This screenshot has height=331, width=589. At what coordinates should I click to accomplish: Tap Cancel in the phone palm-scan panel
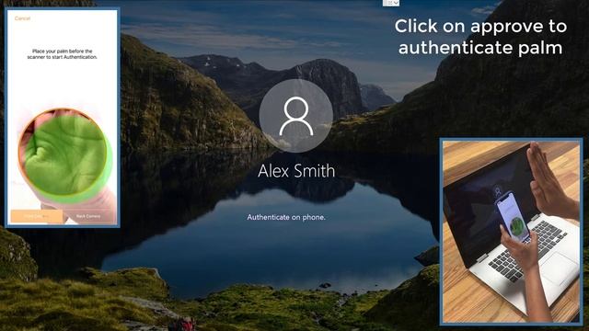coord(22,18)
